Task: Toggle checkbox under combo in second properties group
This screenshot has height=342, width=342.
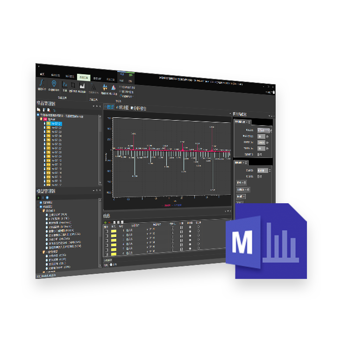Action: point(259,176)
